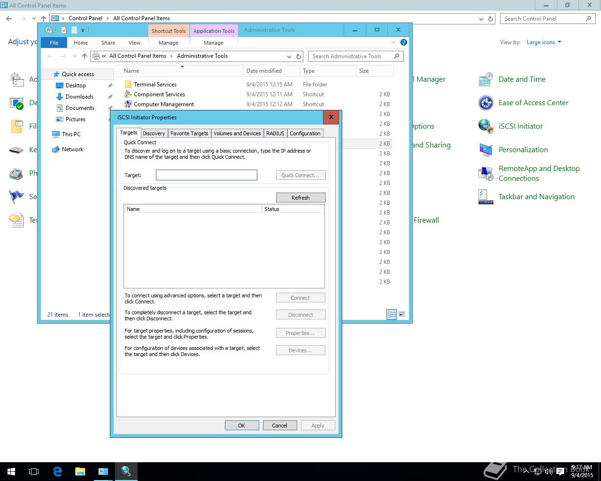601x481 pixels.
Task: Select Documents in the navigation pane
Action: coord(80,108)
